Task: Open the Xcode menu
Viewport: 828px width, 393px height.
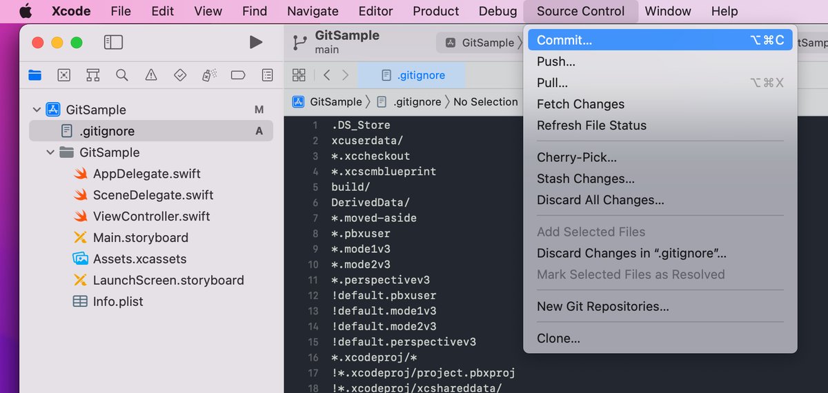Action: 71,11
